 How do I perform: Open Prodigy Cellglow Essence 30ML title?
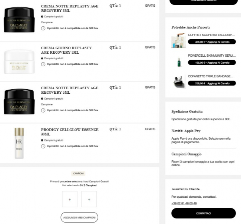(70, 132)
